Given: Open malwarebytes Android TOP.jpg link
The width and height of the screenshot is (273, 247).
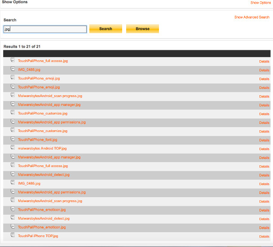Looking at the screenshot, I should click(42, 148).
